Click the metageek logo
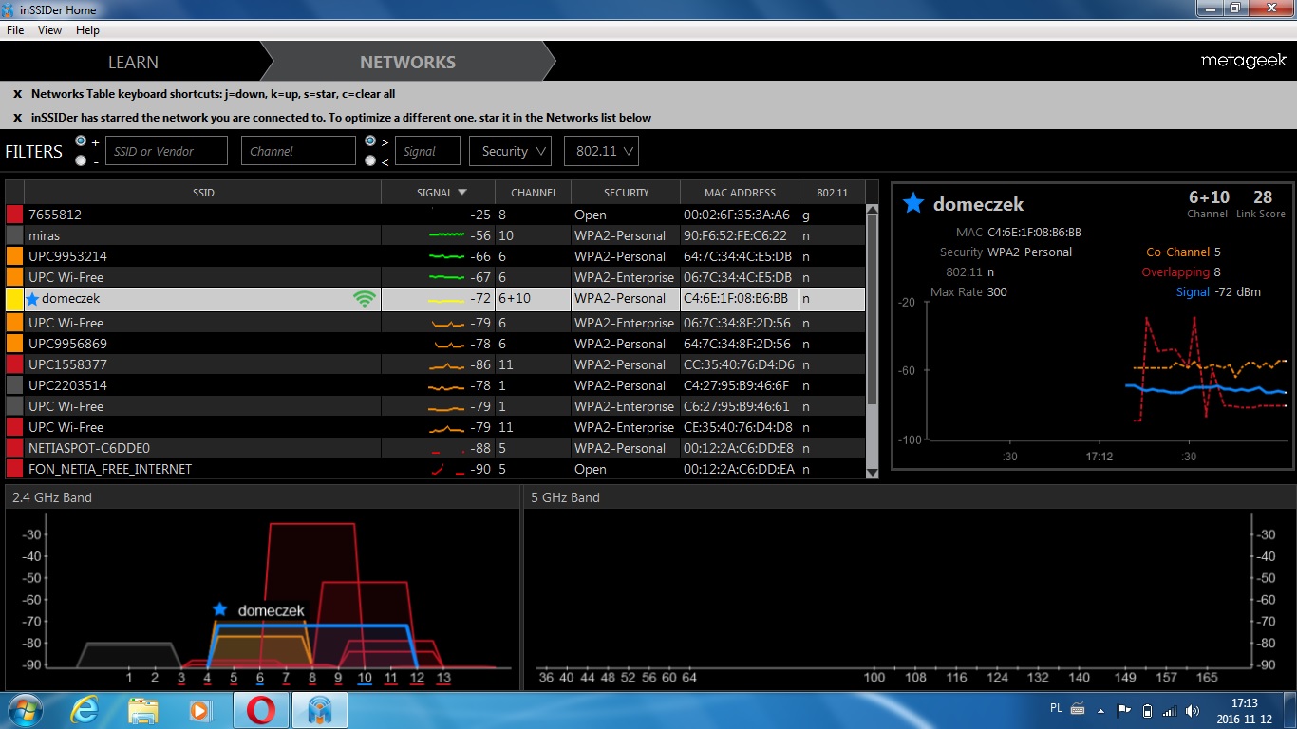Image resolution: width=1297 pixels, height=729 pixels. pyautogui.click(x=1243, y=61)
